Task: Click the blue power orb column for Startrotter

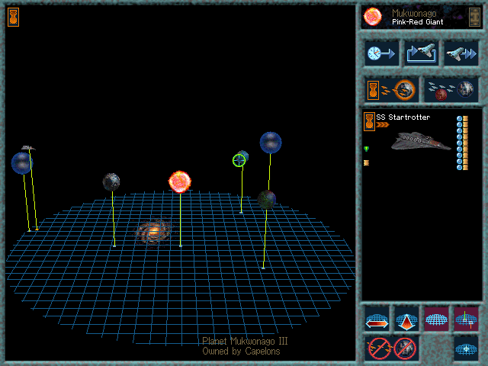Action: [459, 143]
